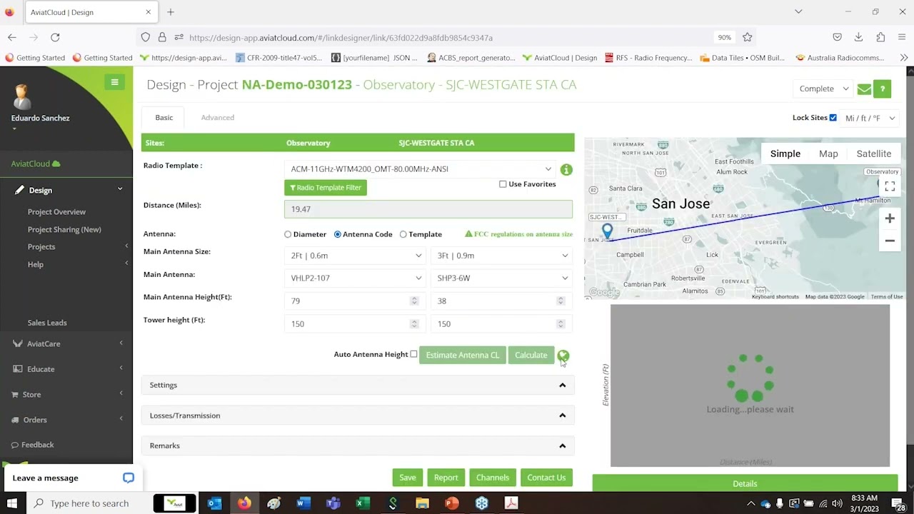Open VHLP2-107 main antenna dropdown
Image resolution: width=914 pixels, height=514 pixels.
point(356,278)
